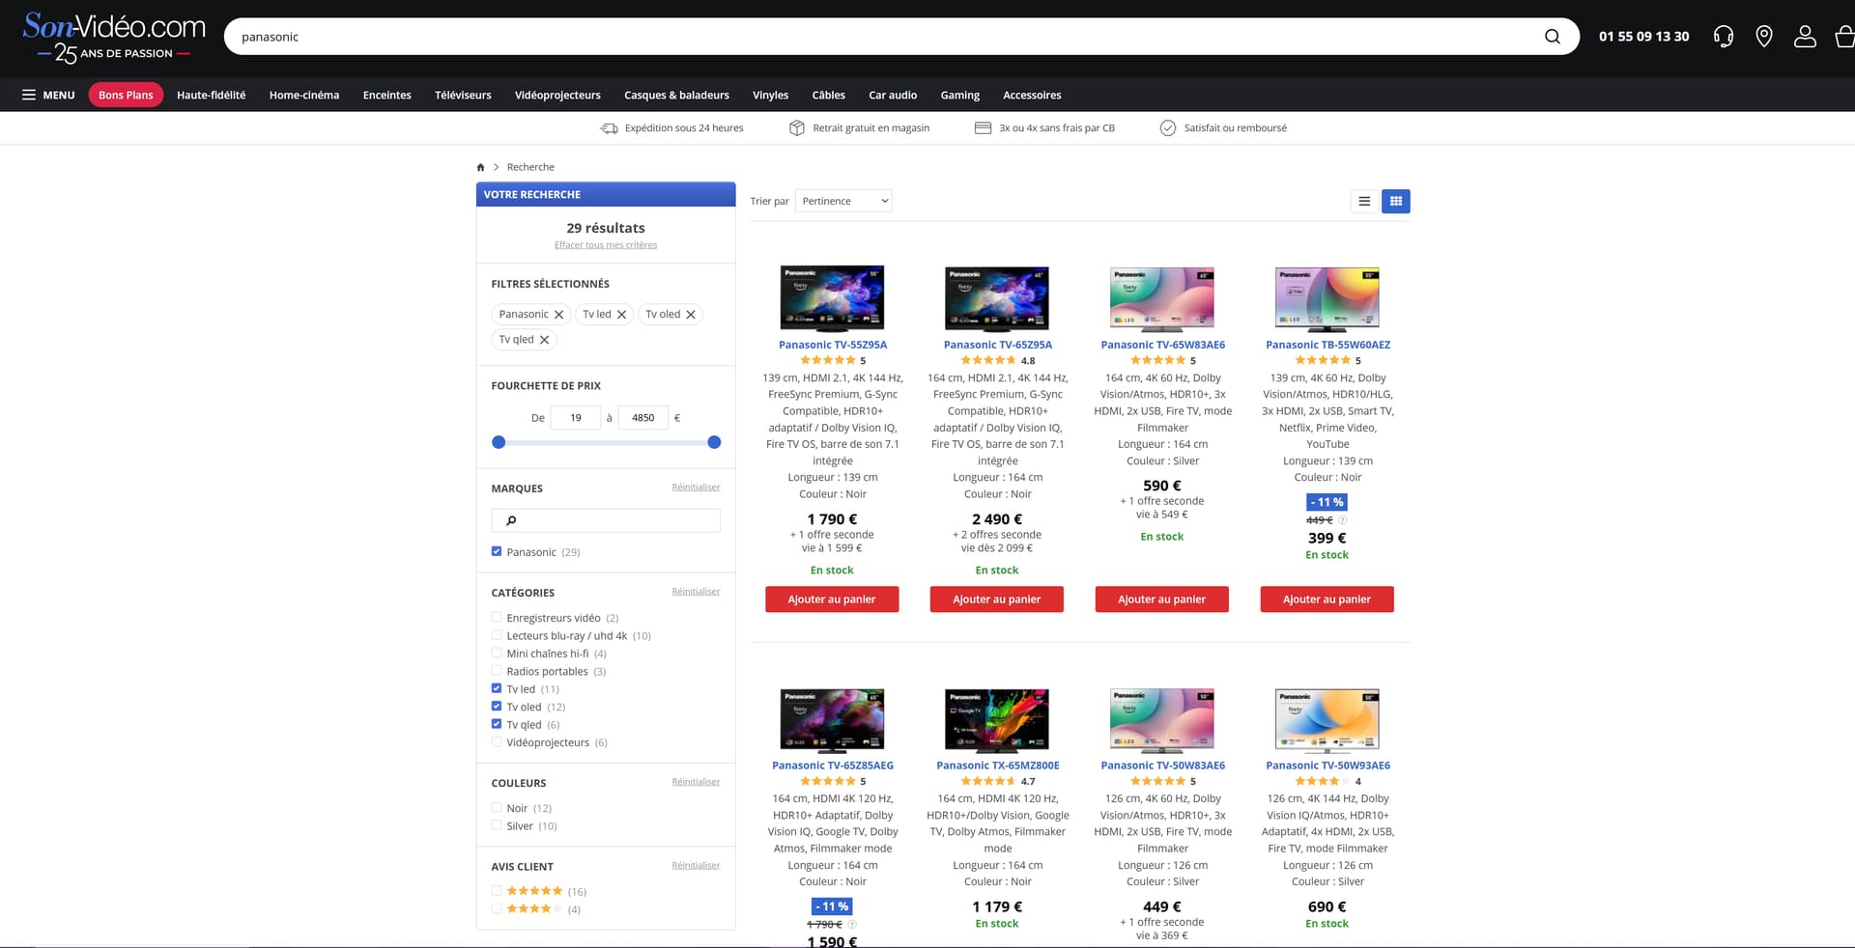Open store locator pin icon
The image size is (1855, 948).
pos(1764,37)
